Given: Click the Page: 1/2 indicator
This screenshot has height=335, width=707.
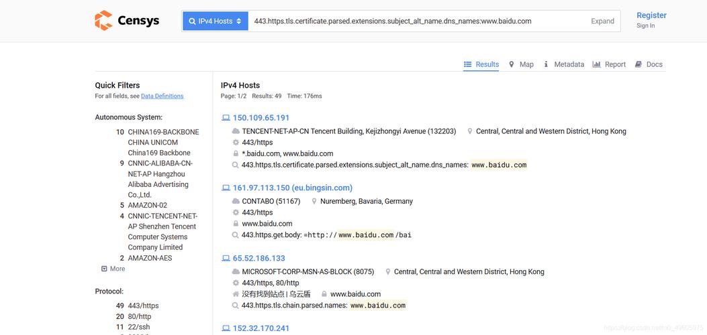Looking at the screenshot, I should point(234,96).
